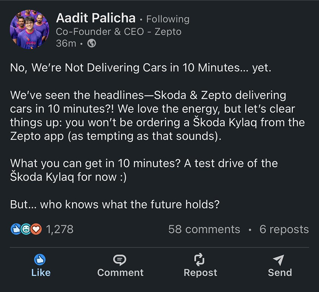Click the Co-Founder & CEO - Zepto headline
Viewport: 319px width, 292px height.
[x=118, y=32]
